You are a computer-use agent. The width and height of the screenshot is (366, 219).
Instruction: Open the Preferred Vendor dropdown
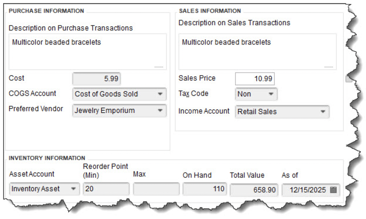click(x=159, y=111)
